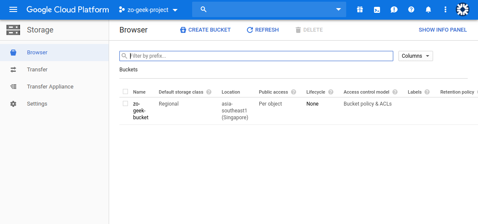Viewport: 478px width, 224px height.
Task: Open the feedback alert icon
Action: click(x=394, y=9)
